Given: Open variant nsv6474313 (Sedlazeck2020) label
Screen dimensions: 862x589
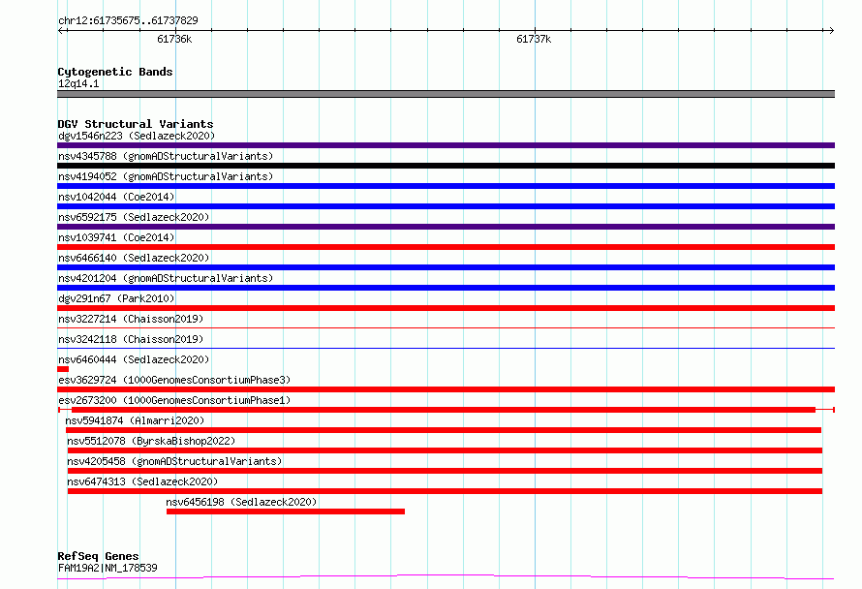Looking at the screenshot, I should click(142, 481).
